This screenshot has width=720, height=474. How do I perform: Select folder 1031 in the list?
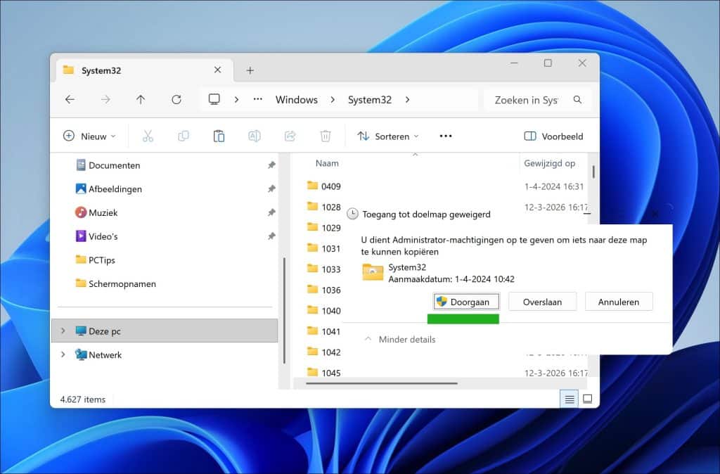pyautogui.click(x=331, y=248)
